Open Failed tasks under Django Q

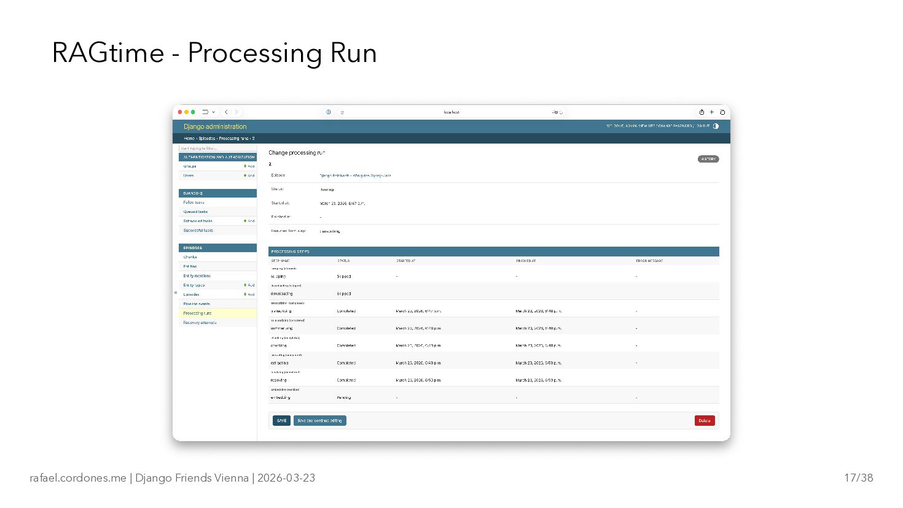point(193,202)
